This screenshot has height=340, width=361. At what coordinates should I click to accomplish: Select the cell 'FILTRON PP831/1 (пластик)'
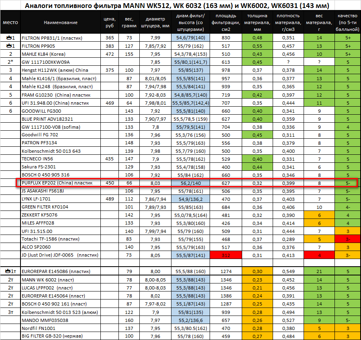click(61, 38)
